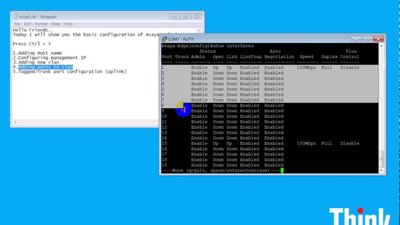The image size is (400, 225).
Task: Click the line '1.Adding Host name'
Action: [x=37, y=53]
